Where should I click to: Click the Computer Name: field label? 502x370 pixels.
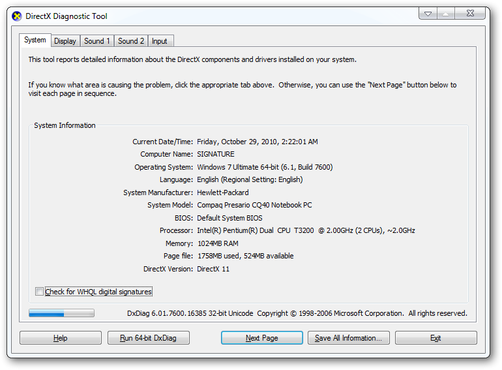tap(167, 154)
